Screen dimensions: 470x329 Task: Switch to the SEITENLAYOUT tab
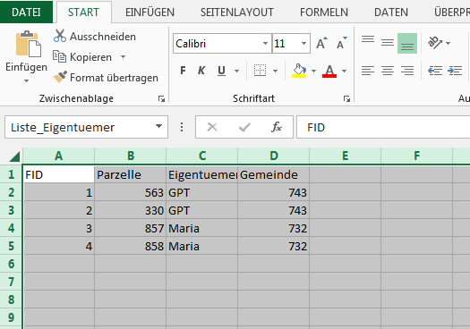point(237,13)
